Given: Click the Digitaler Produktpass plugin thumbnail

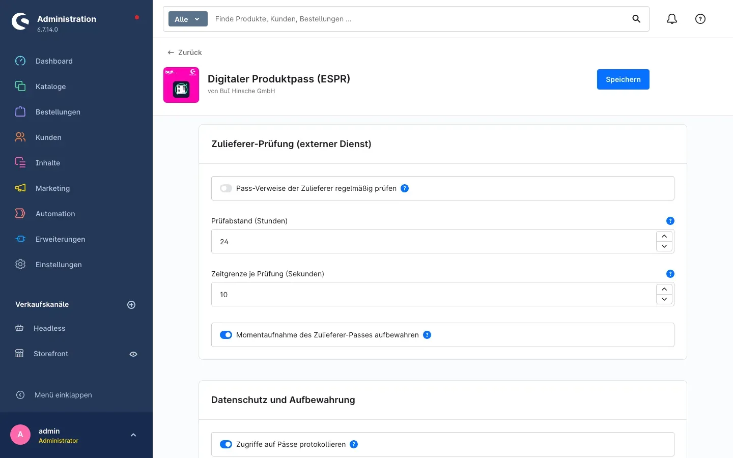Looking at the screenshot, I should click(181, 85).
